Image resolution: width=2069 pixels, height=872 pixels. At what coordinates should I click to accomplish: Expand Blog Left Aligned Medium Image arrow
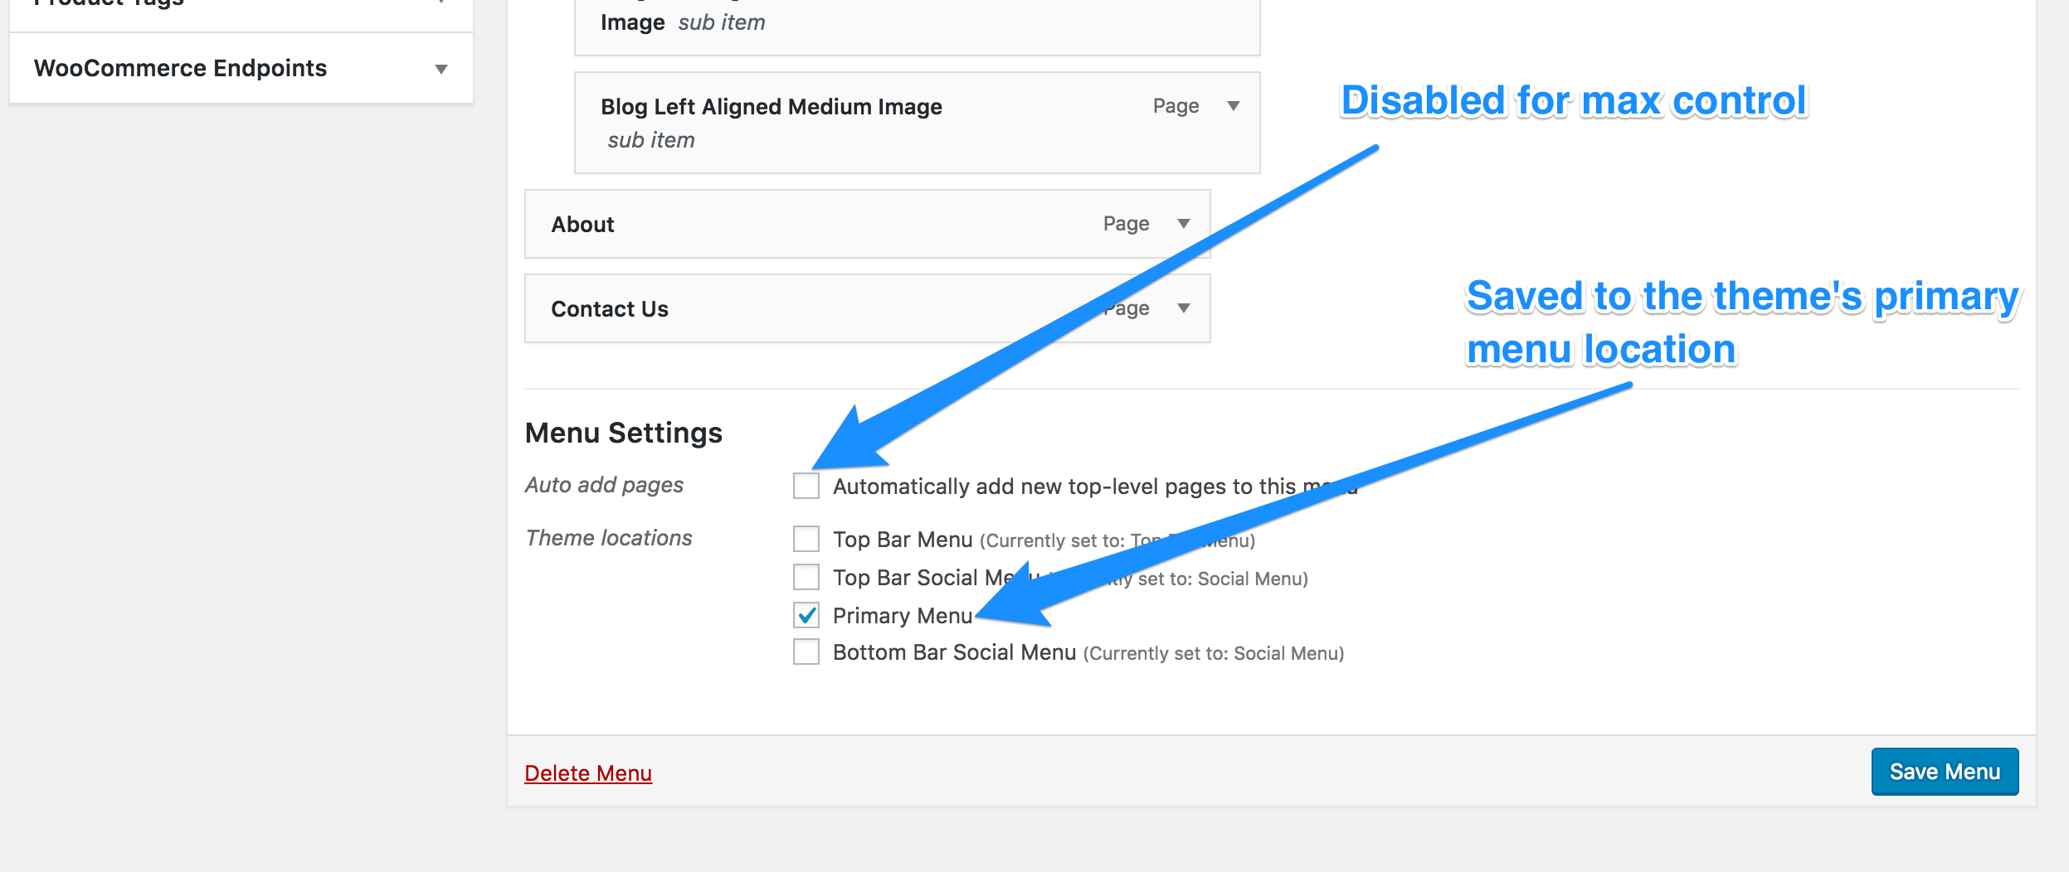pyautogui.click(x=1234, y=106)
